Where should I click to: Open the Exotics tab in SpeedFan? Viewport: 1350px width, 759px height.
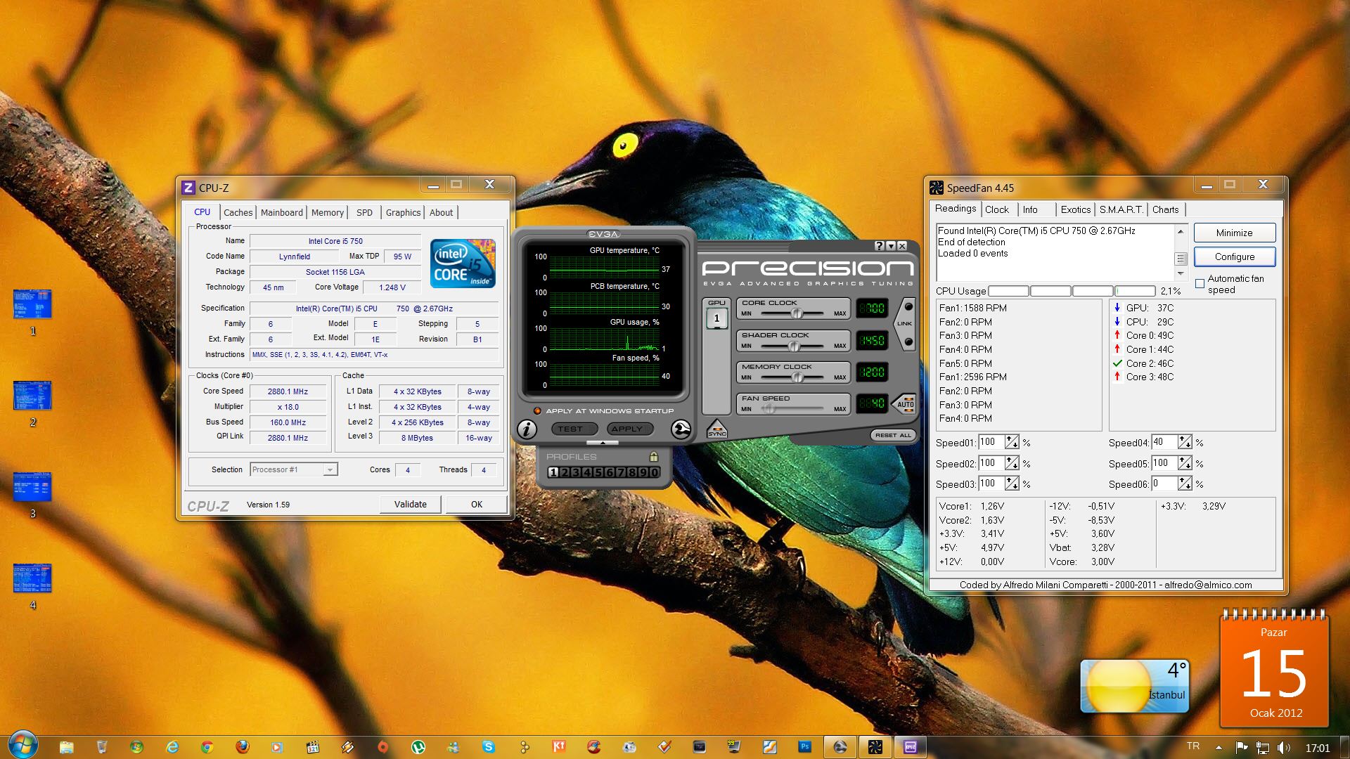(1075, 209)
